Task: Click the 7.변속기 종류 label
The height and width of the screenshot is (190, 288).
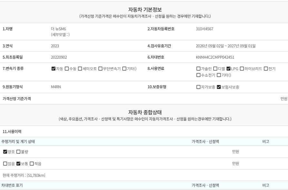Action: [13, 68]
